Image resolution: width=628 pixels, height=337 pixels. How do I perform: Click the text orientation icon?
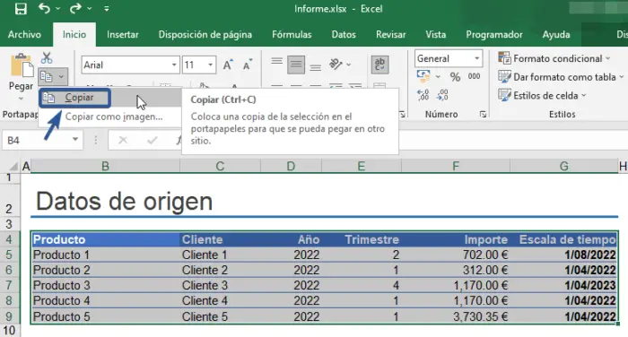pyautogui.click(x=336, y=64)
